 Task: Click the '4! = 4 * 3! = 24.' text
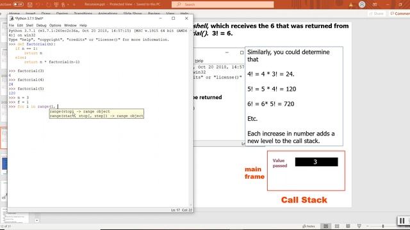point(270,74)
